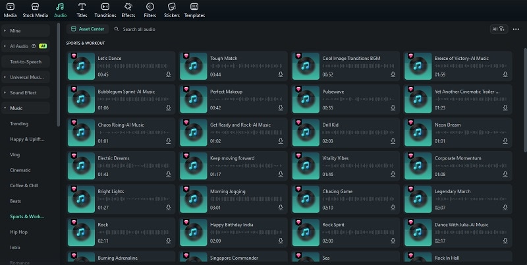Image resolution: width=527 pixels, height=265 pixels.
Task: Download the Drill Kid track
Action: 393,141
